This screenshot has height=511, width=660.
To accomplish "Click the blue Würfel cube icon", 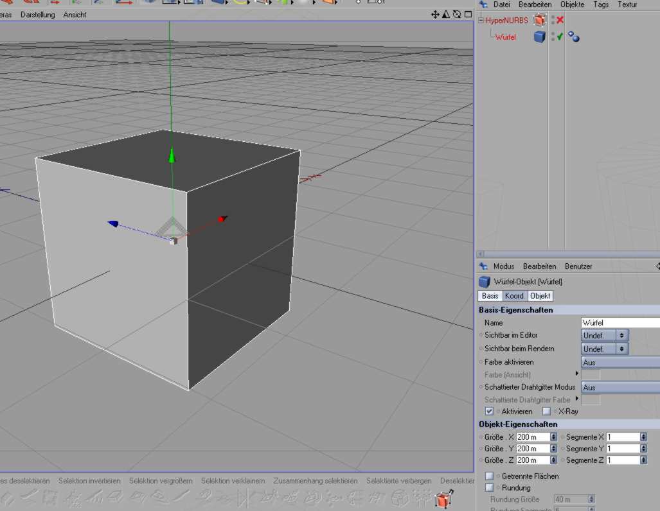I will pyautogui.click(x=540, y=37).
